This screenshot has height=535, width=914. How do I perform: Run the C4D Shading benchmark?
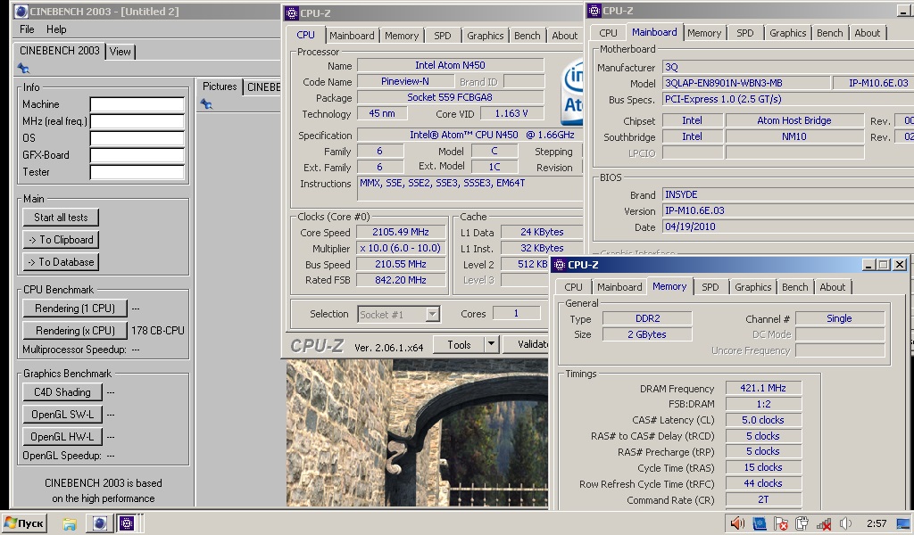pyautogui.click(x=62, y=392)
